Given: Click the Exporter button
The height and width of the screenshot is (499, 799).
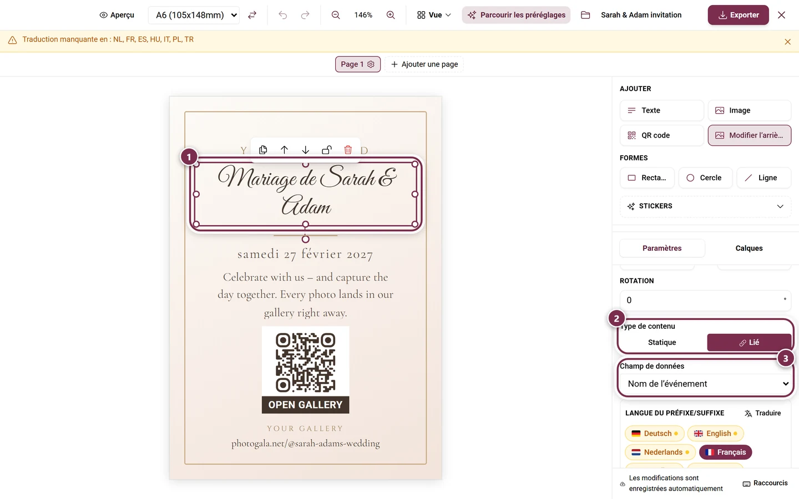Looking at the screenshot, I should click(x=738, y=15).
